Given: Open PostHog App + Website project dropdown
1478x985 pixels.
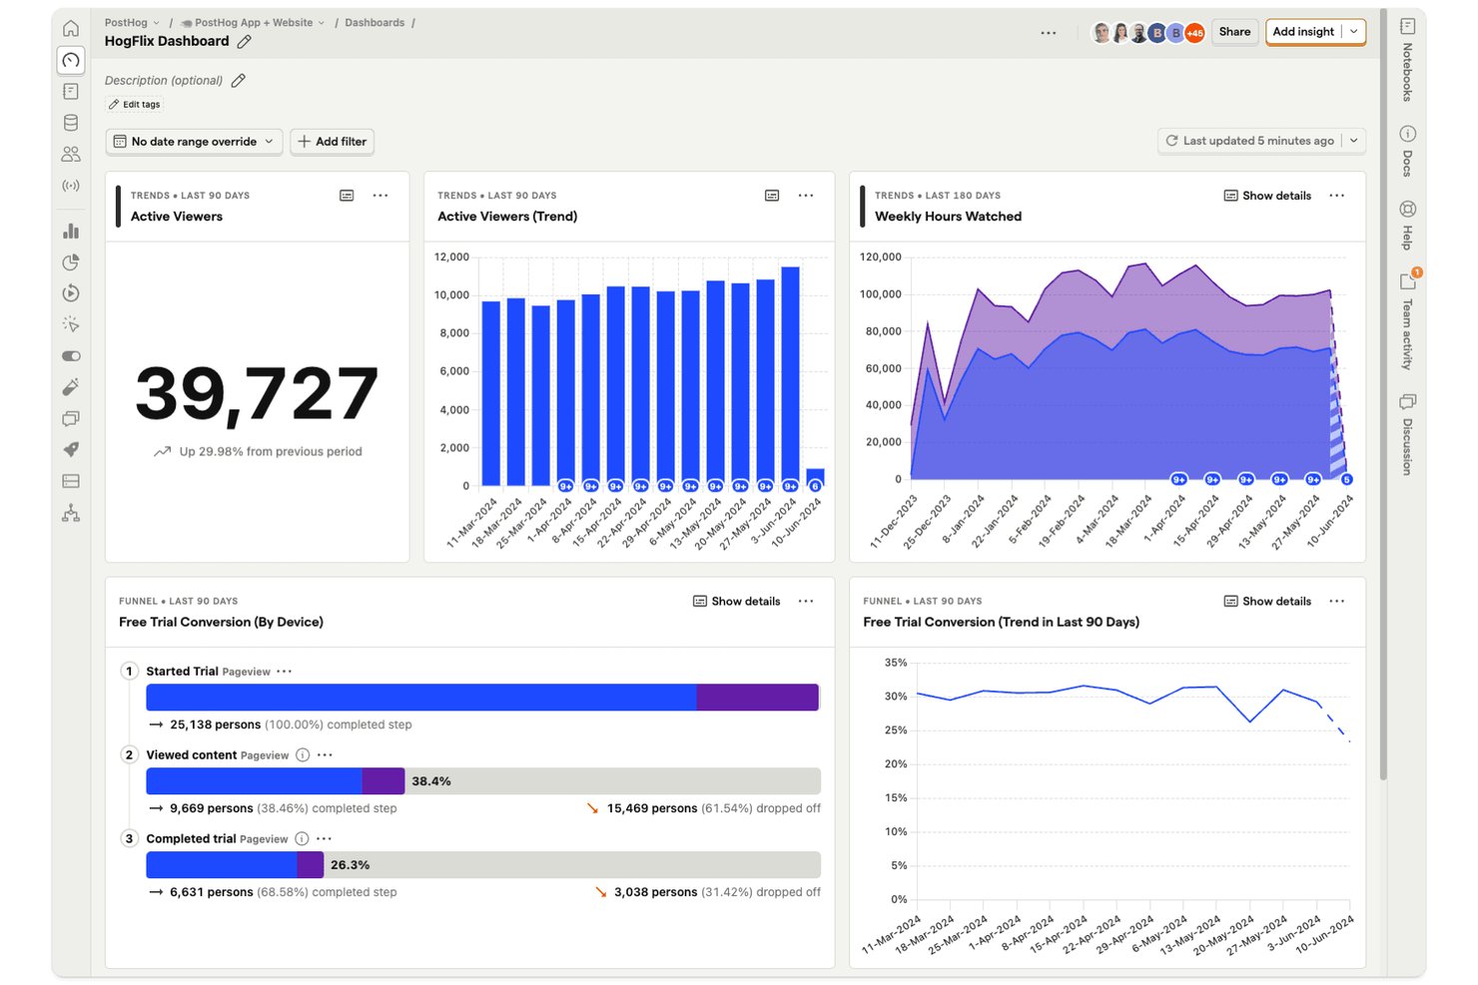Looking at the screenshot, I should click(x=254, y=23).
